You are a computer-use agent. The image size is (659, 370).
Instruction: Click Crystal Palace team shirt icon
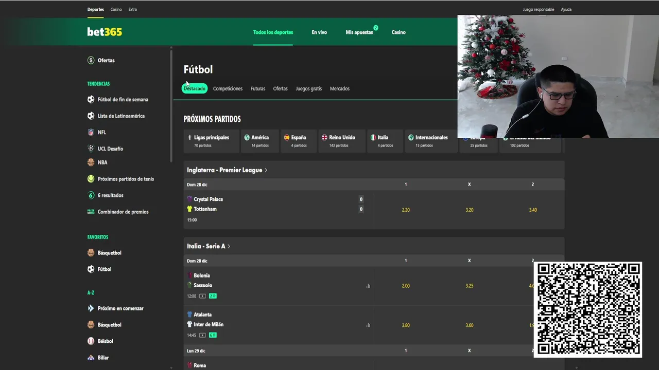point(189,199)
